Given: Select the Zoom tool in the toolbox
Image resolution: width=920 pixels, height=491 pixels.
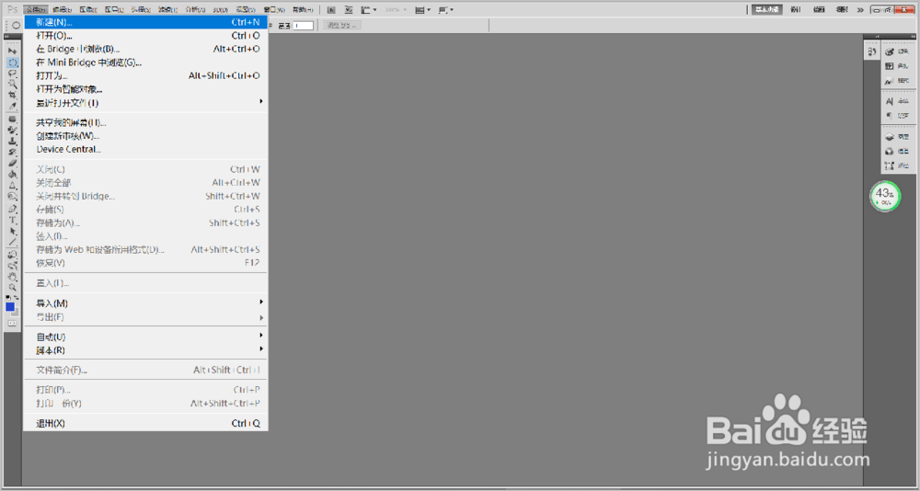Looking at the screenshot, I should 12,287.
